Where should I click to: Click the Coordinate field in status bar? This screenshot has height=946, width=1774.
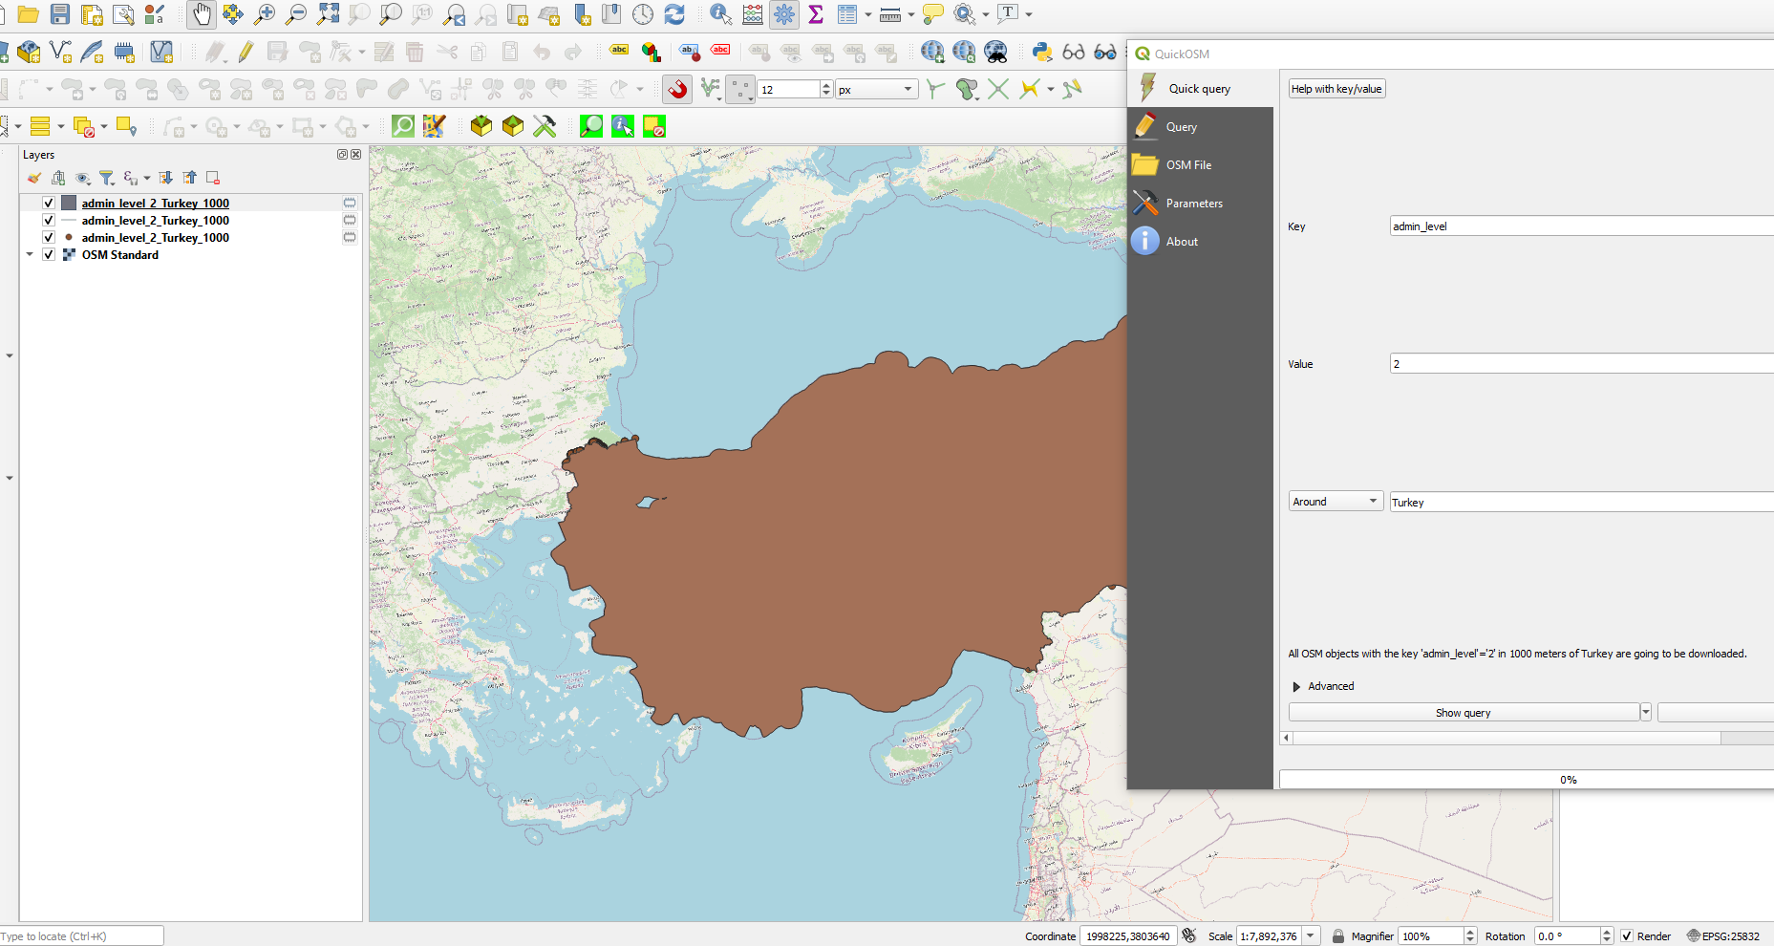pyautogui.click(x=1127, y=936)
